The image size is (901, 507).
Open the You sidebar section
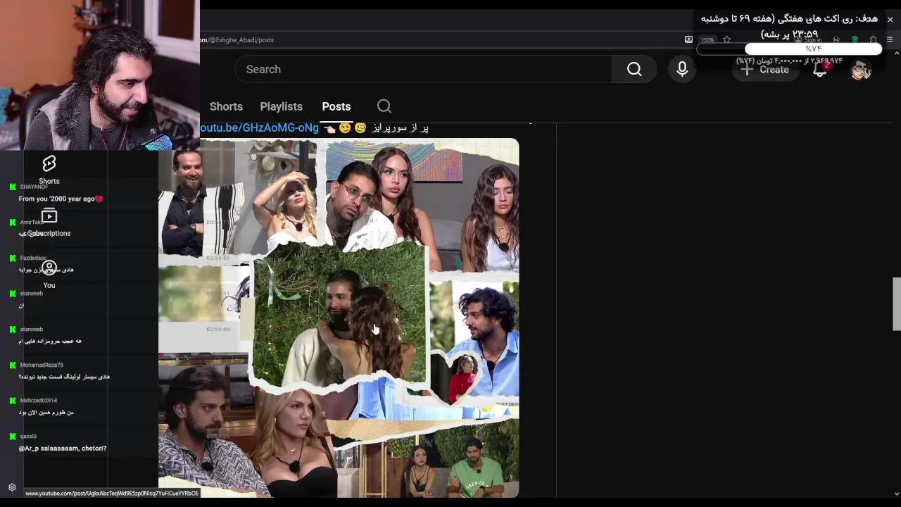[49, 275]
